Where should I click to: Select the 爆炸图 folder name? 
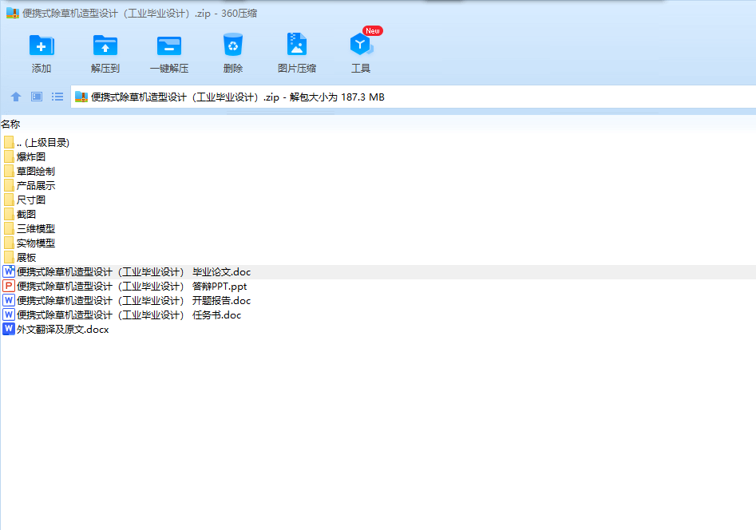pos(31,156)
